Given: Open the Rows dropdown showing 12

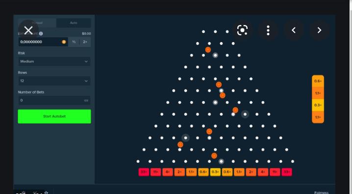Looking at the screenshot, I should 54,81.
